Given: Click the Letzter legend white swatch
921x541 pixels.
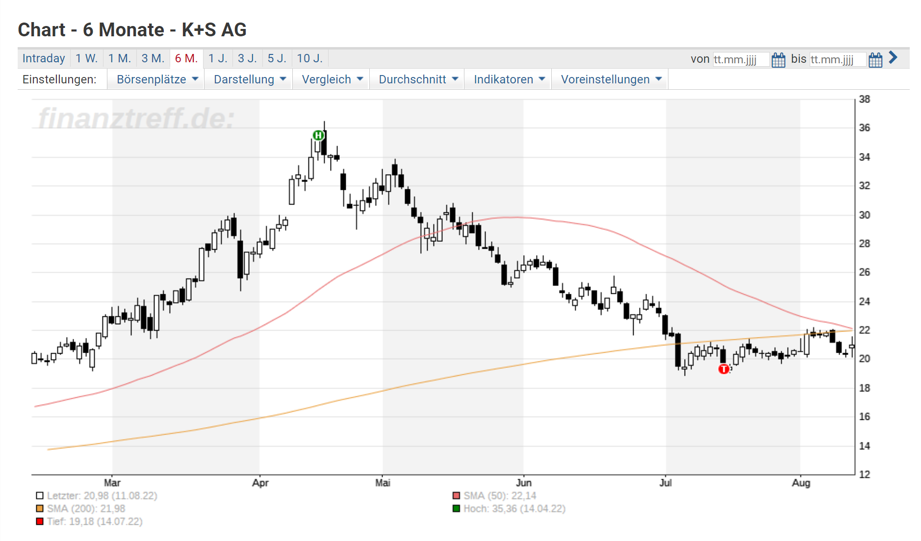Looking at the screenshot, I should pyautogui.click(x=40, y=496).
